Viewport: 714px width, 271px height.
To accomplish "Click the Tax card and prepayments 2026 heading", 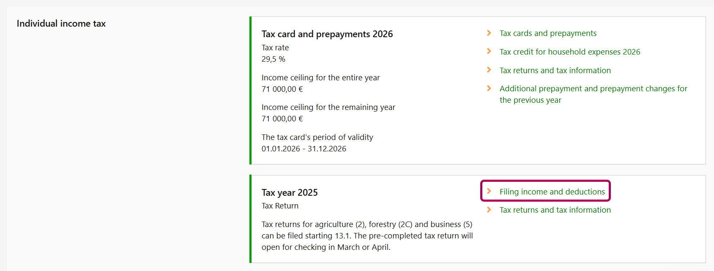I will coord(327,34).
